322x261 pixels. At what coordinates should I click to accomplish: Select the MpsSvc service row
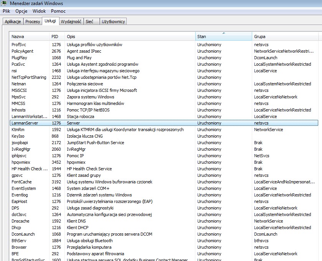(164, 97)
